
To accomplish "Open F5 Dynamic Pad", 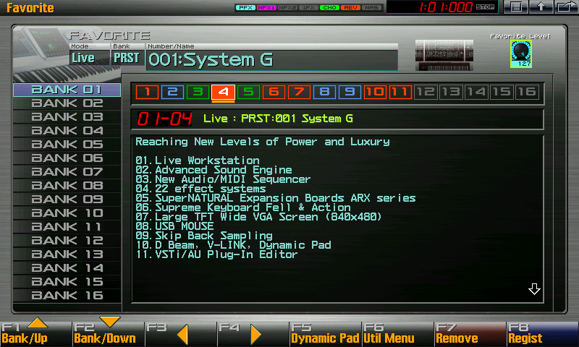I will click(325, 333).
